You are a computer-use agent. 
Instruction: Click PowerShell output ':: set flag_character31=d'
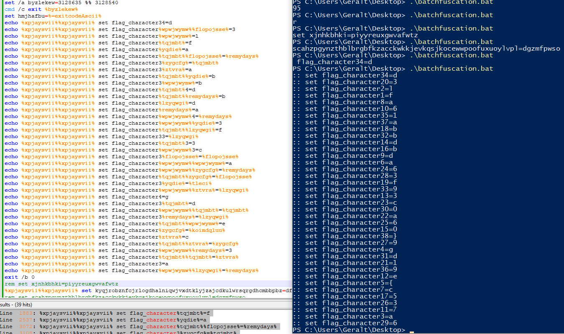tap(345, 256)
